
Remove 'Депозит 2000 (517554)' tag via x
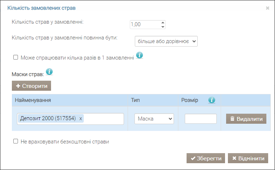81,119
